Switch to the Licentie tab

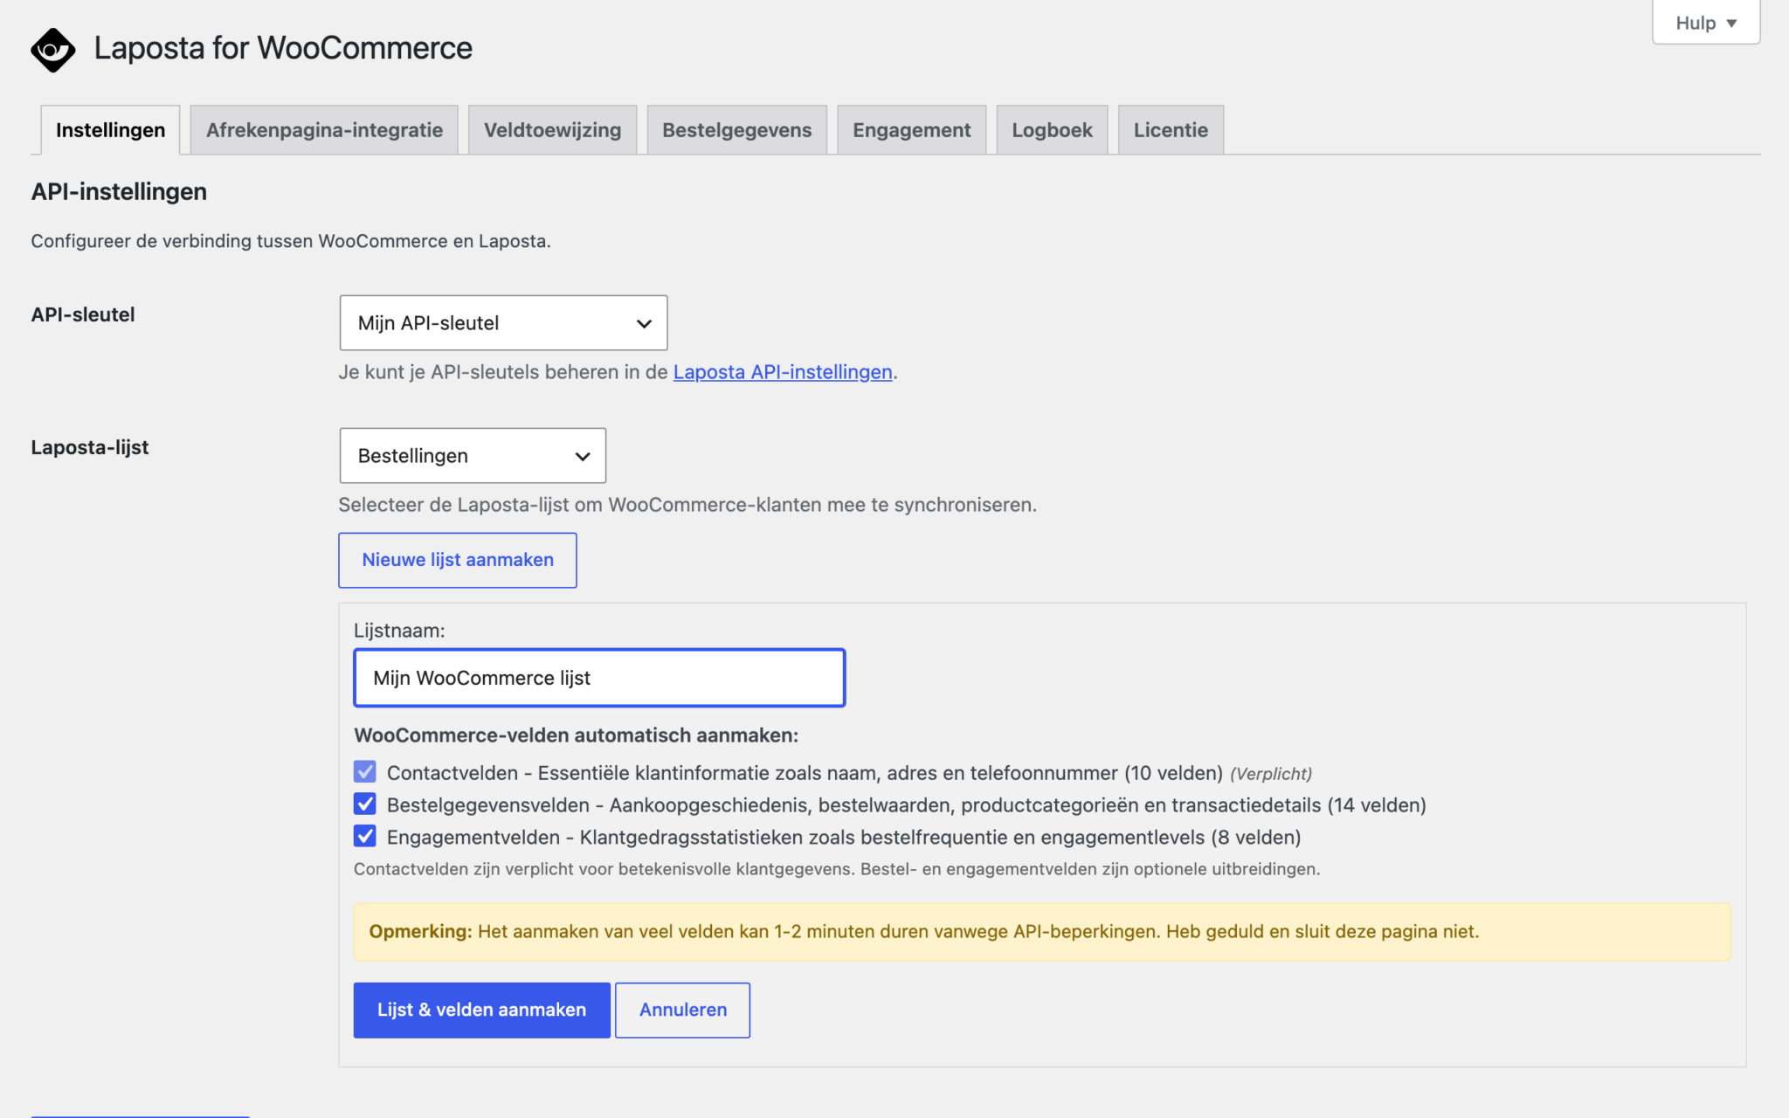pyautogui.click(x=1171, y=130)
